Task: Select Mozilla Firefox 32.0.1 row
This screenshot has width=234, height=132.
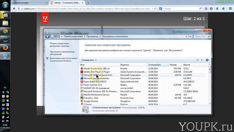Action: 142,69
